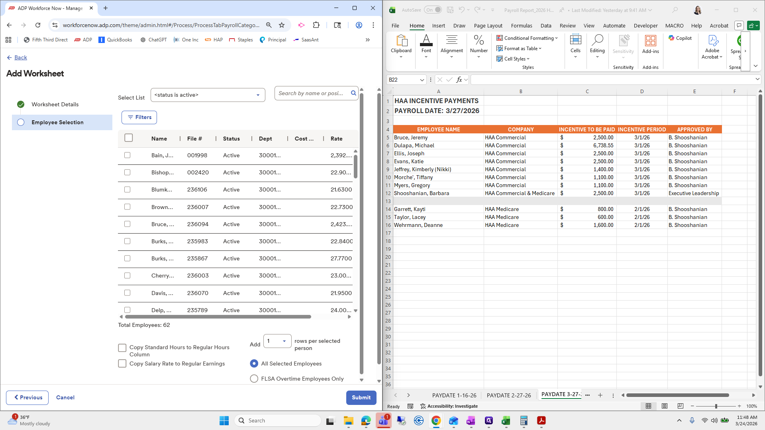Check the select-all employees checkbox

pyautogui.click(x=128, y=138)
